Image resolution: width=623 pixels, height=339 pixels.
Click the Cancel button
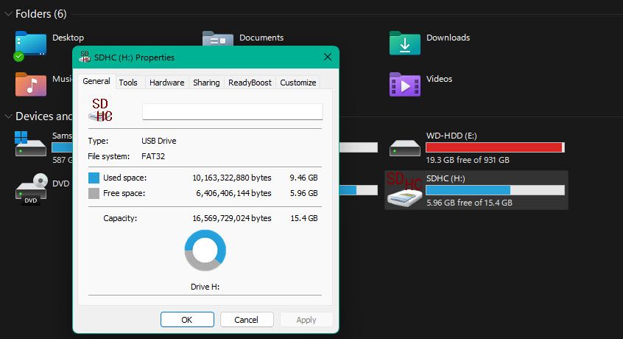[x=247, y=320]
